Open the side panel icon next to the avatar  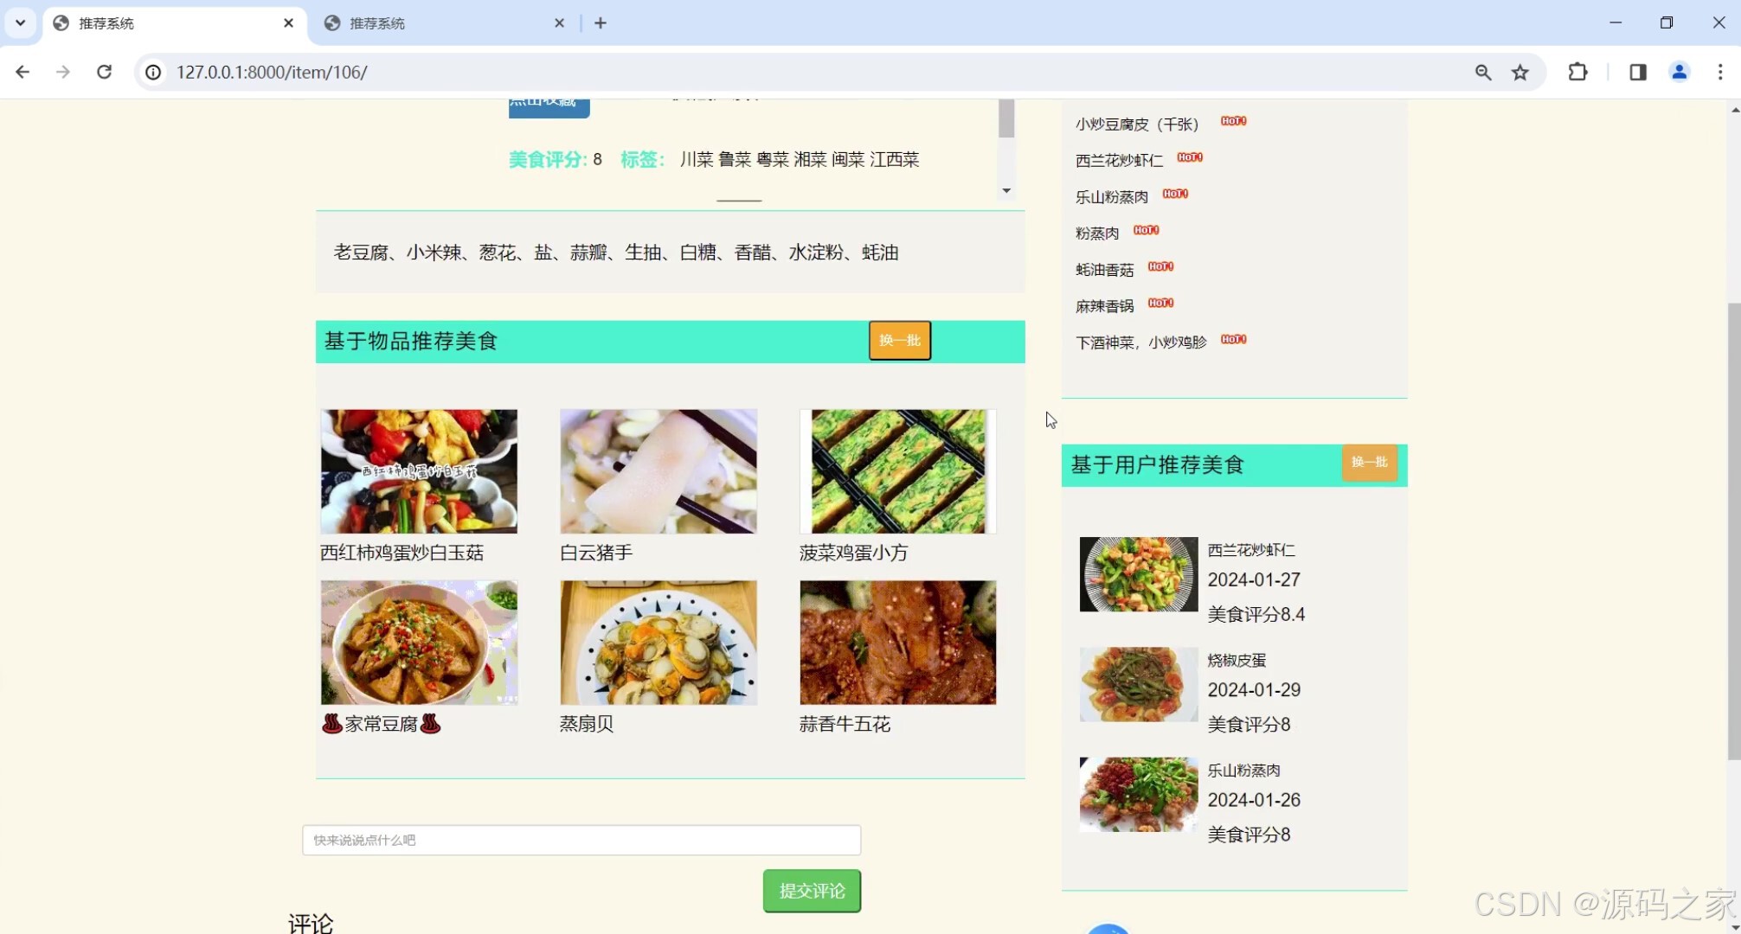coord(1636,73)
